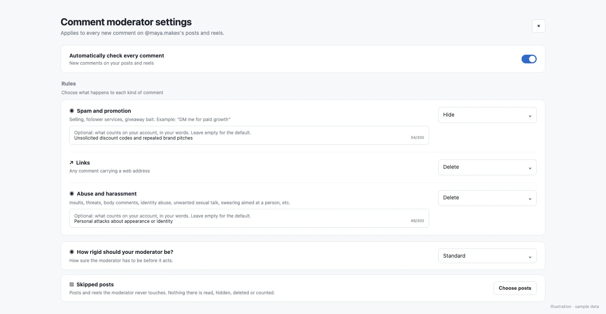Edit the abuse custom description field
The image size is (606, 314).
pyautogui.click(x=249, y=218)
